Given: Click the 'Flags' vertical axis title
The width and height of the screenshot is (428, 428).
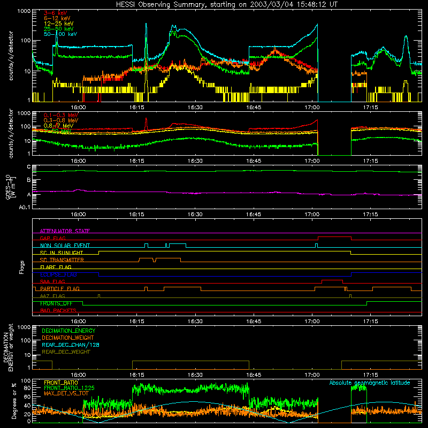Looking at the screenshot, I should point(21,267).
